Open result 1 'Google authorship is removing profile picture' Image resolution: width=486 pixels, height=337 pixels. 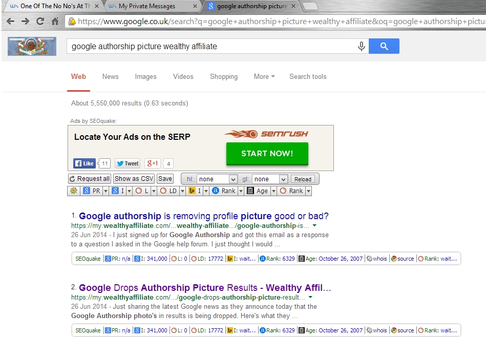coord(204,216)
